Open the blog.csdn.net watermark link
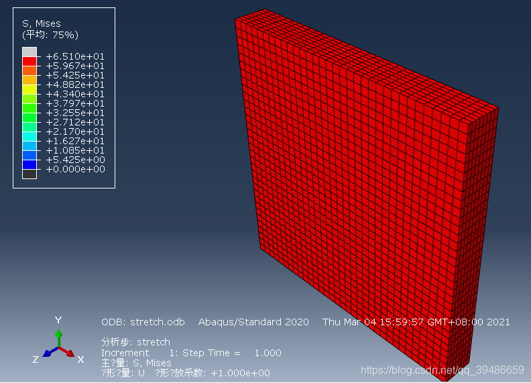Screen dimensions: 531x383 click(442, 370)
